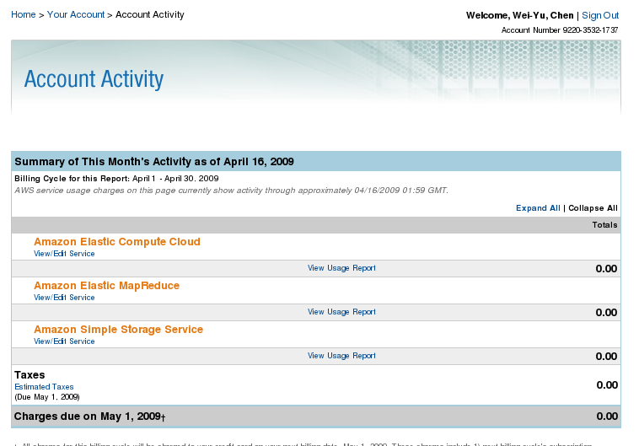View/Edit Service under Elastic Compute Cloud
This screenshot has height=446, width=639.
pyautogui.click(x=64, y=254)
